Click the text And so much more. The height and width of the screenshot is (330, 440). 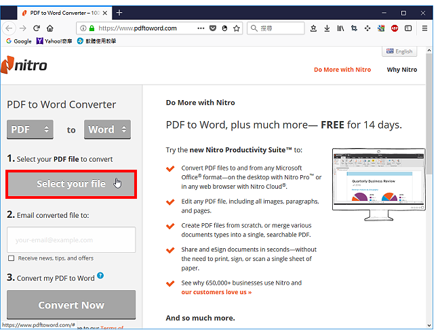click(201, 318)
